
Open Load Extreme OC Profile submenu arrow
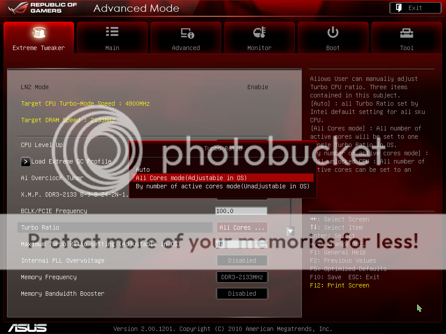pyautogui.click(x=26, y=162)
